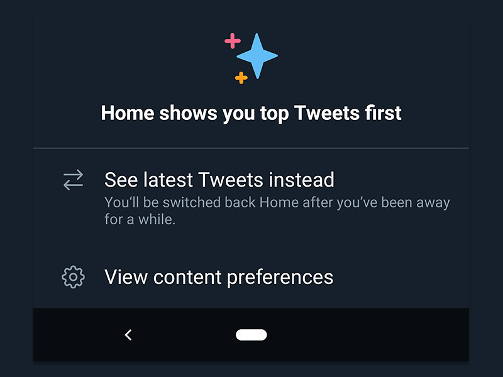Click the dim background left of the sheet

click(16, 188)
